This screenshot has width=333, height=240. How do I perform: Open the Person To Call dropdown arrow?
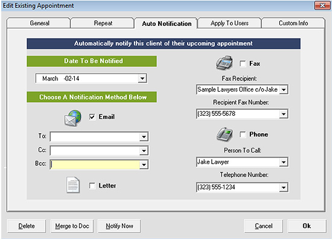tap(284, 162)
